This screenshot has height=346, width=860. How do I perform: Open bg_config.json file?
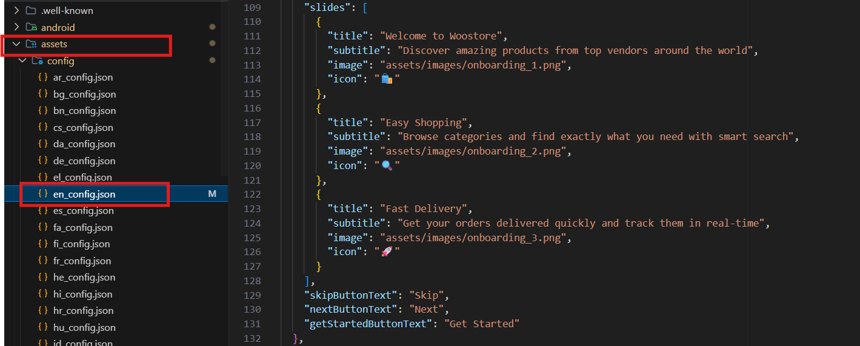(x=85, y=94)
